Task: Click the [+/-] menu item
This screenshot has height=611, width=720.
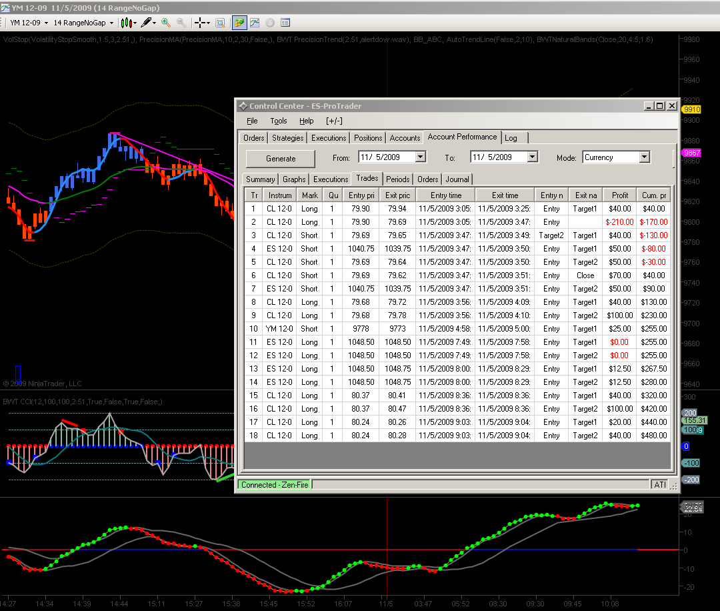Action: [x=334, y=121]
